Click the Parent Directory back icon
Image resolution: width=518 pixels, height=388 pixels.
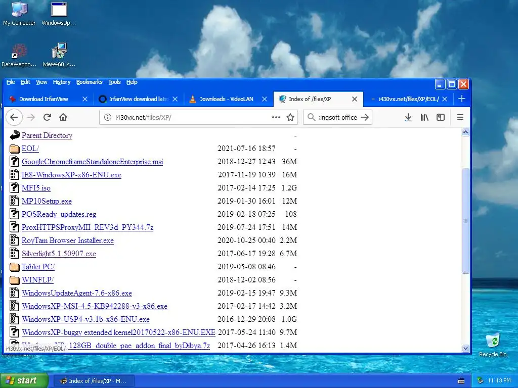15,135
